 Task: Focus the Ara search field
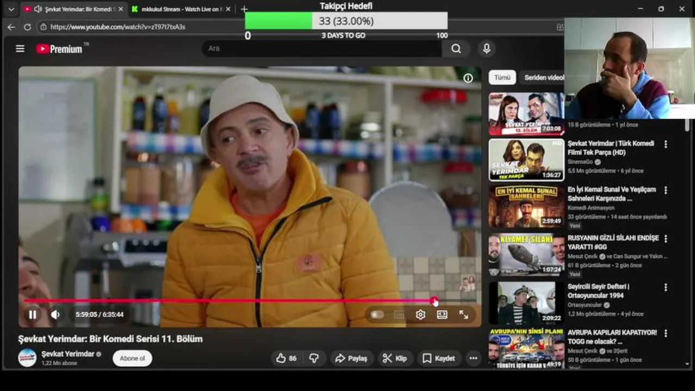click(321, 49)
